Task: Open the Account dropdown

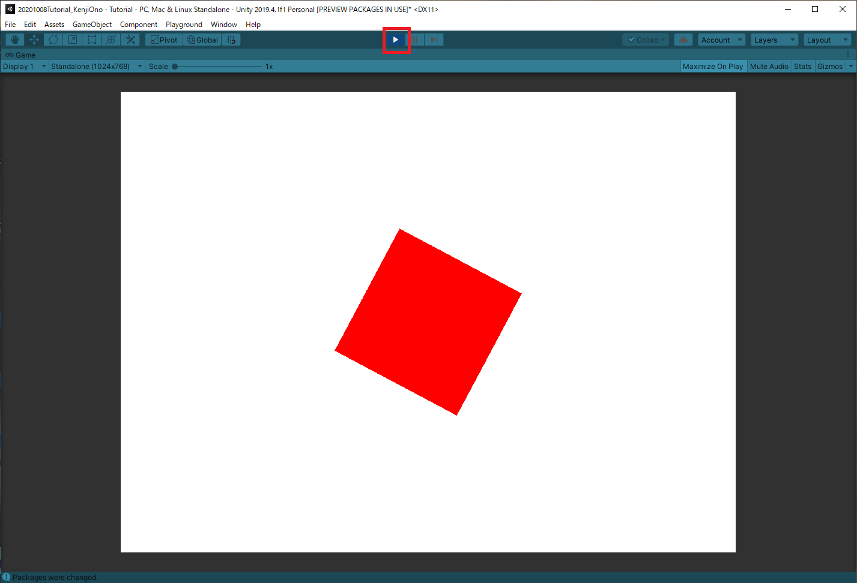Action: point(722,40)
